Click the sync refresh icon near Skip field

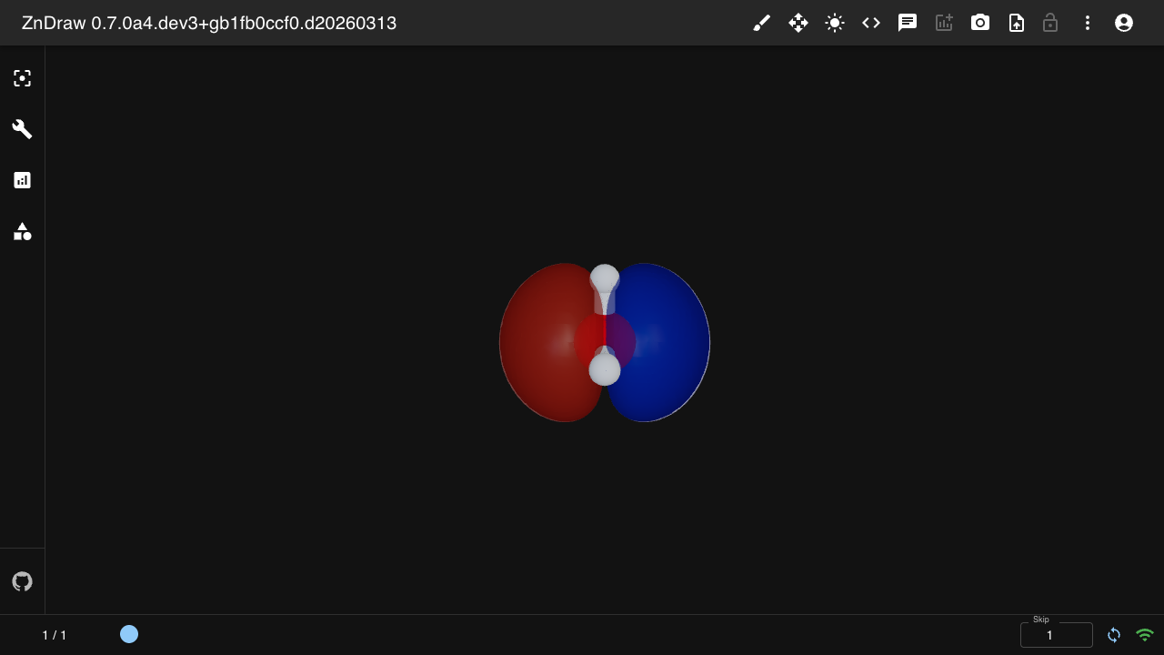pyautogui.click(x=1114, y=635)
